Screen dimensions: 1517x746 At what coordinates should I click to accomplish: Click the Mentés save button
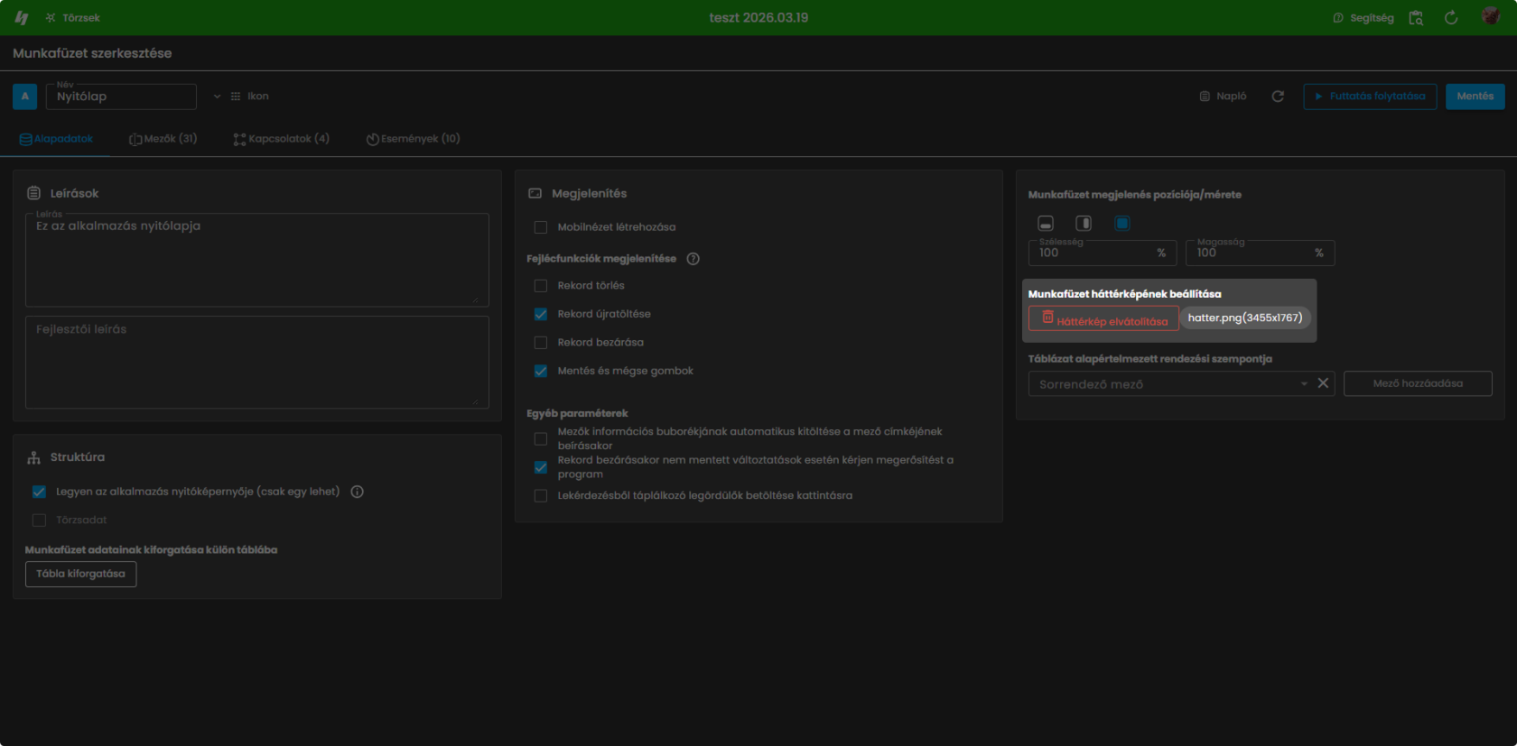1475,97
